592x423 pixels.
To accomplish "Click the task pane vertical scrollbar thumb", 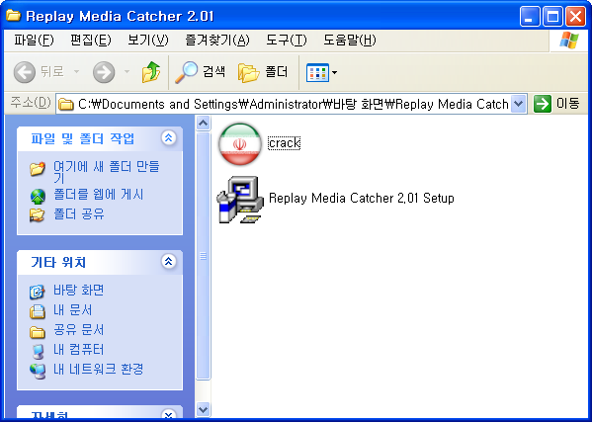I will click(204, 256).
